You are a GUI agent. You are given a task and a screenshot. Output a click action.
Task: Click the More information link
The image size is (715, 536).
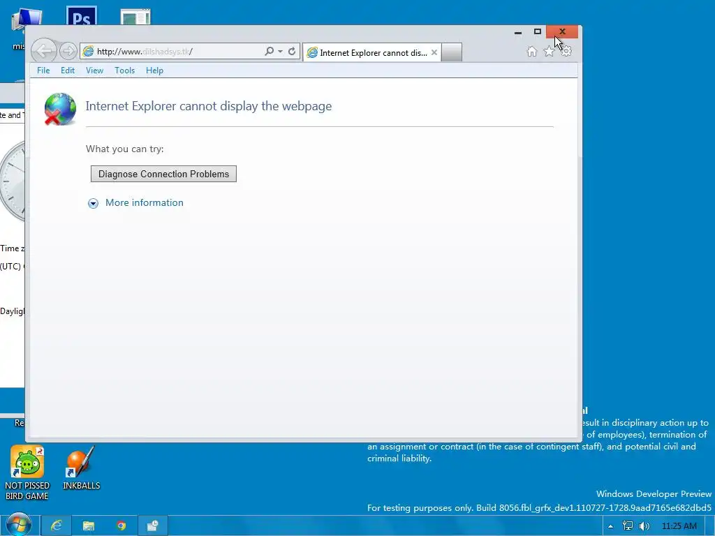coord(144,203)
